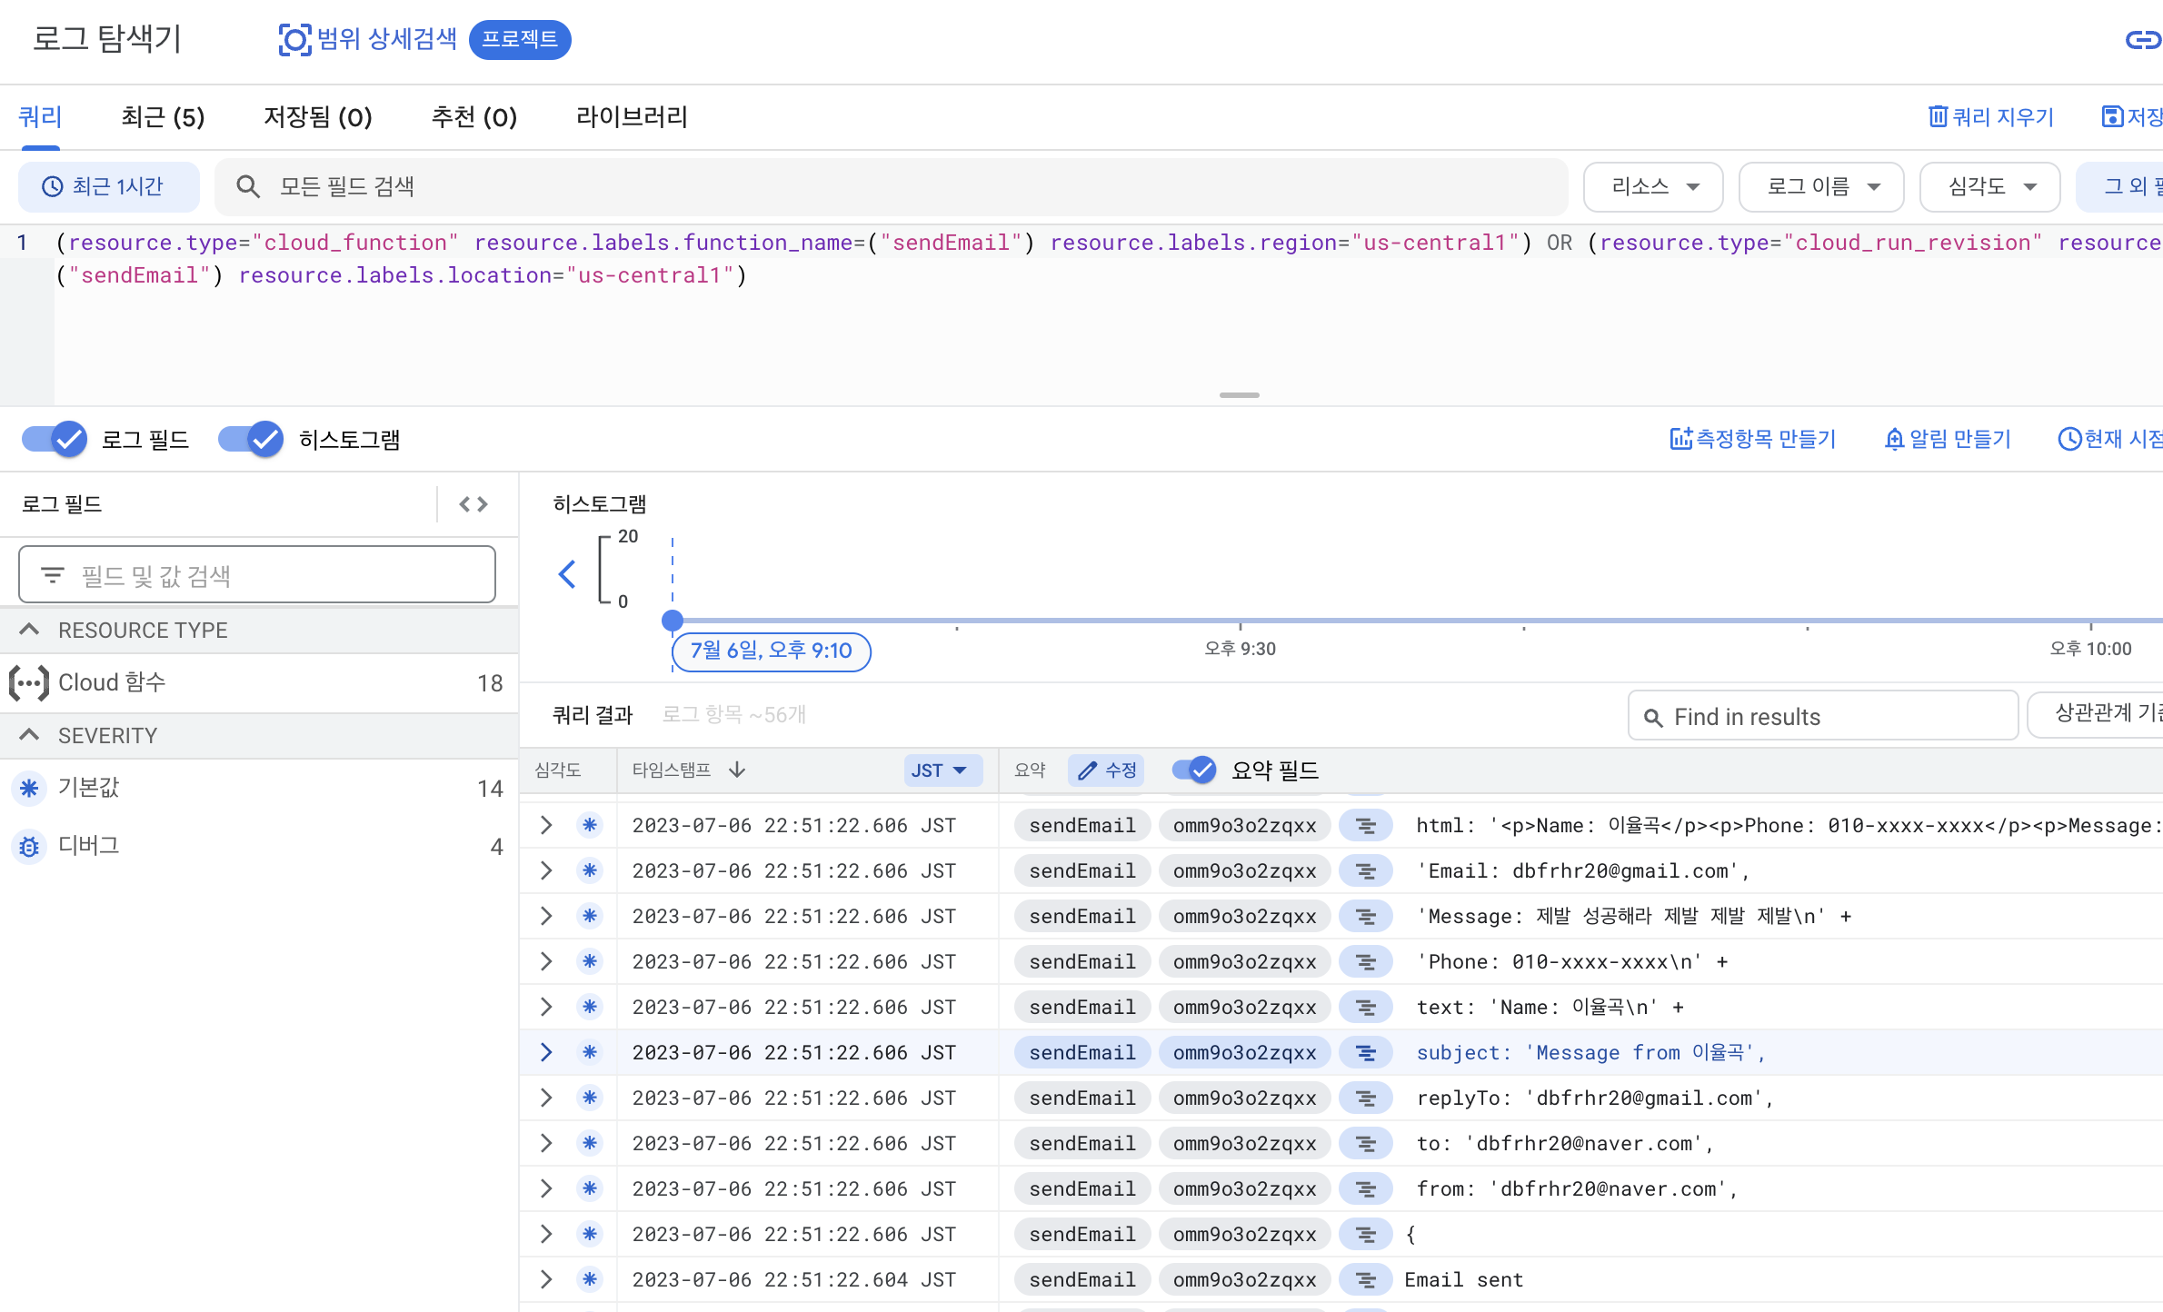Open the 심각도 dropdown filter

tap(1989, 187)
